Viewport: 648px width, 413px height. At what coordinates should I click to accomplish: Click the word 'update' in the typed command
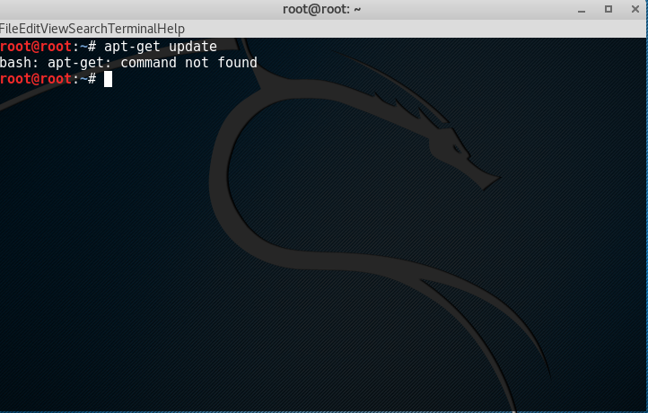(193, 46)
